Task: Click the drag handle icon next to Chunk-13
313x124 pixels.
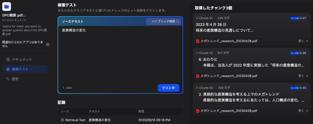Action: (x=197, y=53)
